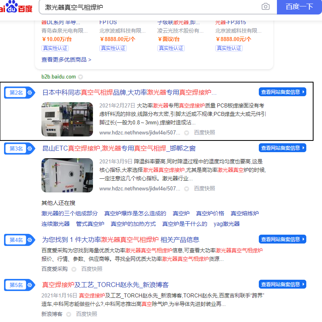This screenshot has width=322, height=322.
Task: Click the 百度一下 search button
Action: coord(299,7)
